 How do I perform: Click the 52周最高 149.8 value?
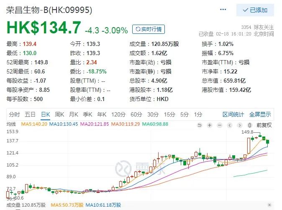point(41,62)
